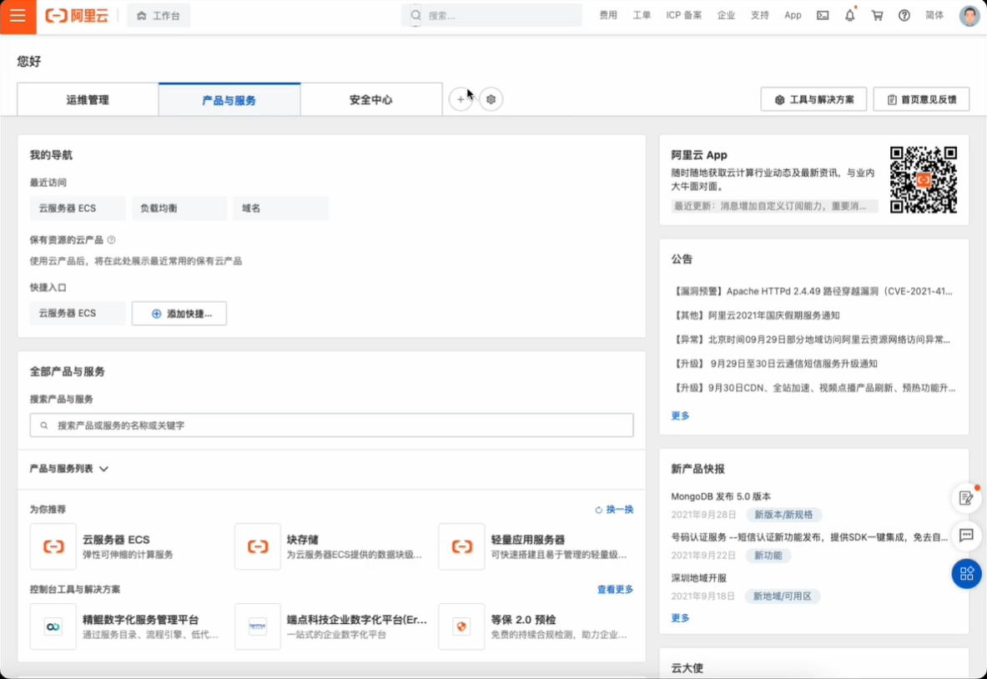Click 换一换 to refresh recommendations
The image size is (987, 679).
(614, 510)
